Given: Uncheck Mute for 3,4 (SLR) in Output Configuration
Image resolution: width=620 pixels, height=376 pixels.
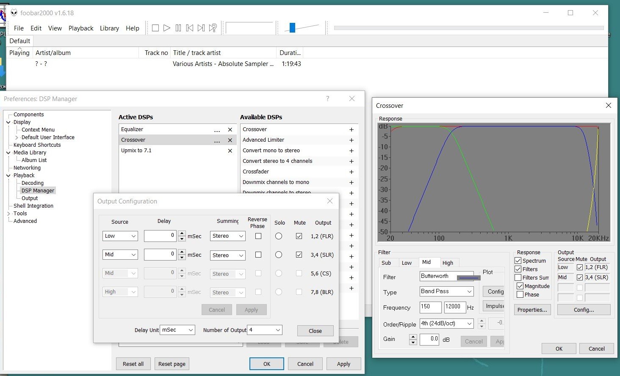Looking at the screenshot, I should pyautogui.click(x=299, y=255).
